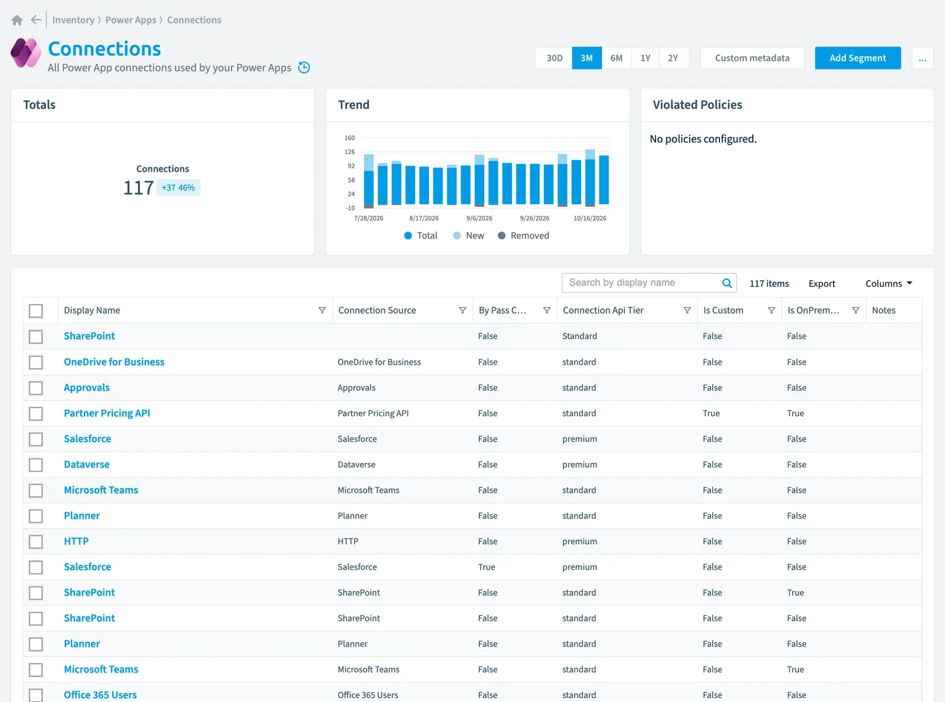Screen dimensions: 945x702
Task: Expand the Columns dropdown
Action: (889, 283)
